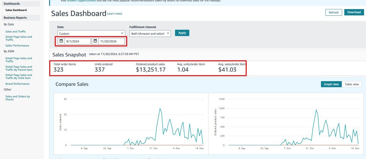The width and height of the screenshot is (366, 159).
Task: Open the Fulfillment channel dropdown
Action: click(150, 34)
